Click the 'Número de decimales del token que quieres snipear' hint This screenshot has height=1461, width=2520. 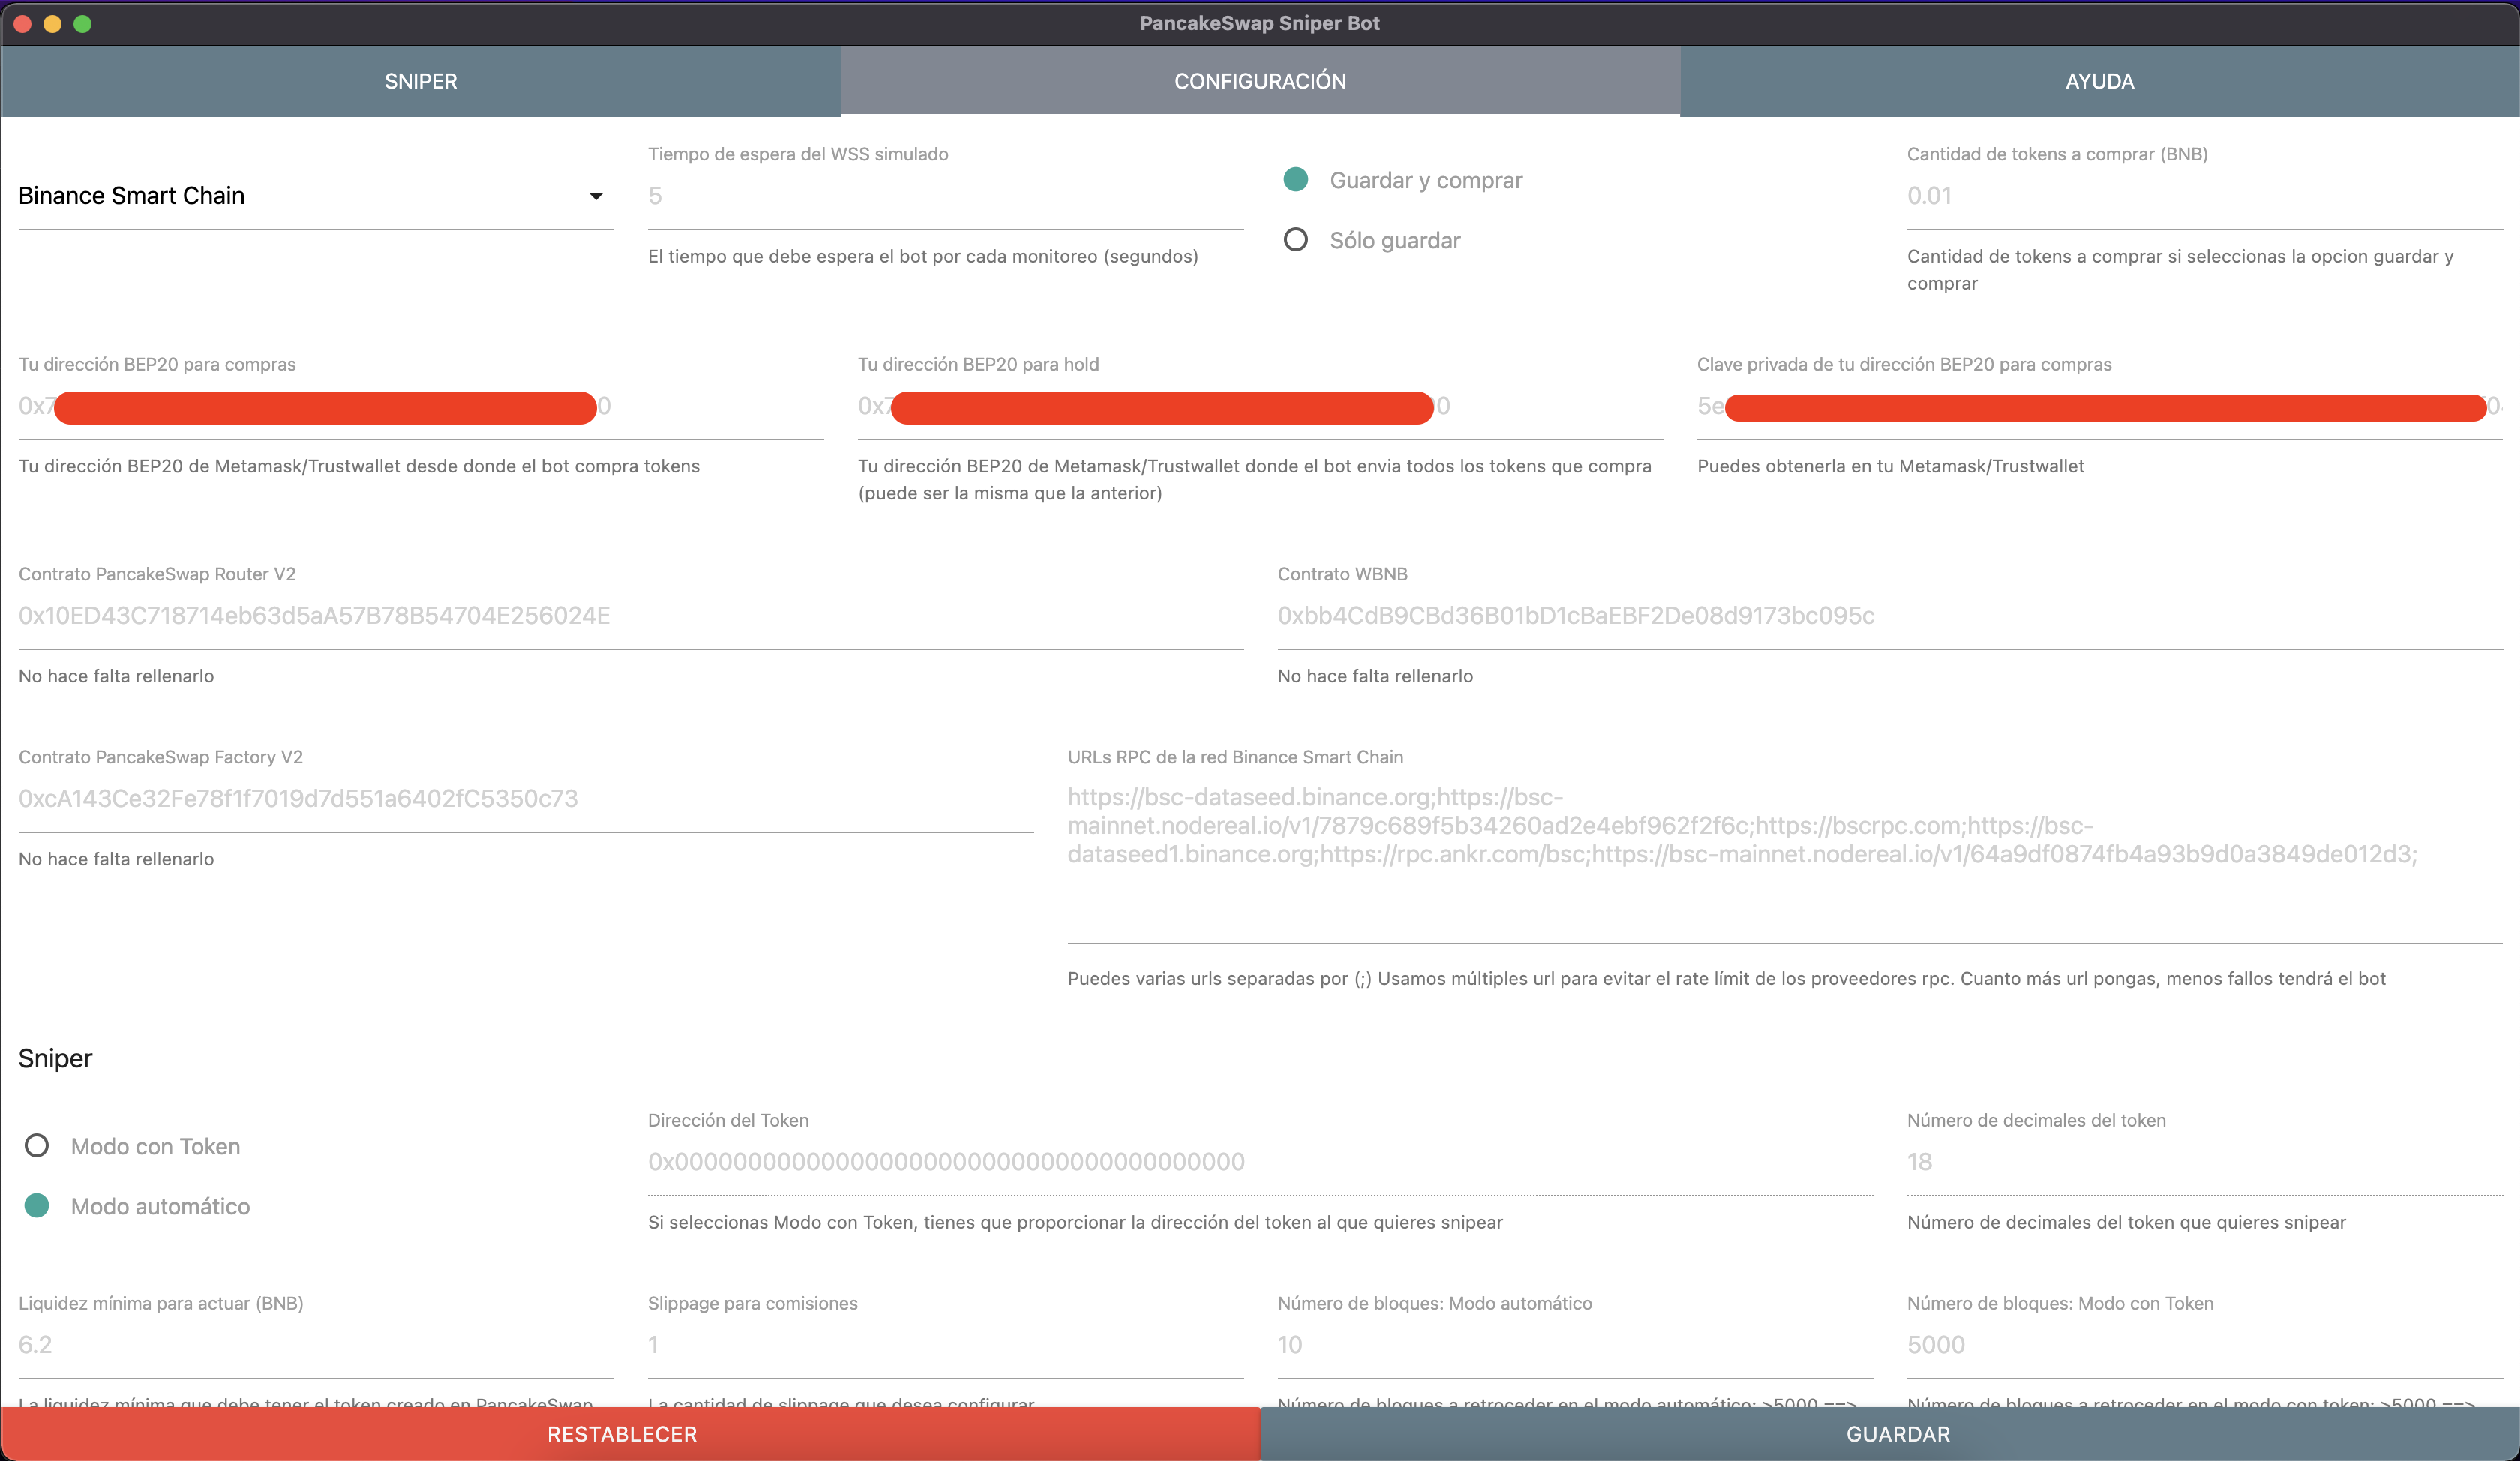pyautogui.click(x=2126, y=1222)
